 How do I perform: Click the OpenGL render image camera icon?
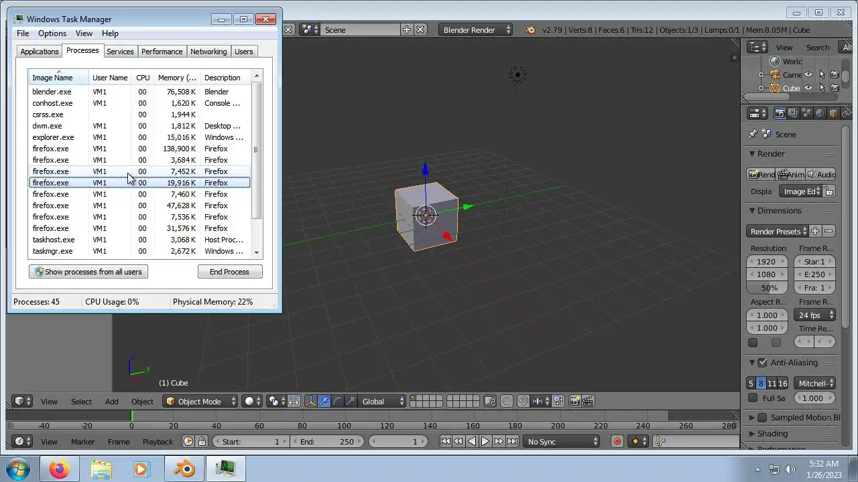coord(574,401)
